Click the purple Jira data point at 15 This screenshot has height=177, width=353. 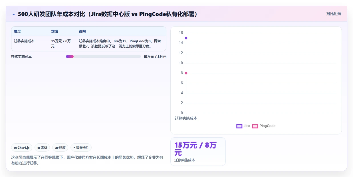[186, 38]
